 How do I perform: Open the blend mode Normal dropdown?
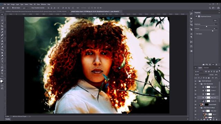pos(201,75)
